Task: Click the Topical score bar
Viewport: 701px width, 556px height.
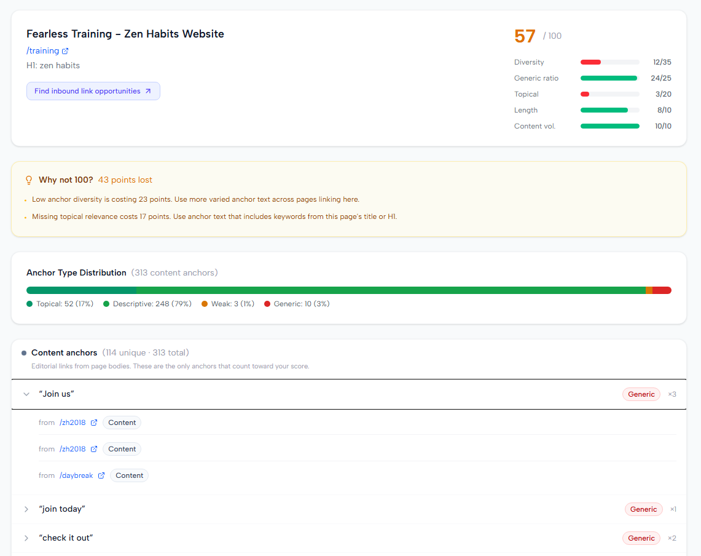Action: [x=610, y=94]
